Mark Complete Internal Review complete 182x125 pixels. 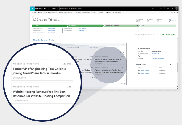point(51,33)
